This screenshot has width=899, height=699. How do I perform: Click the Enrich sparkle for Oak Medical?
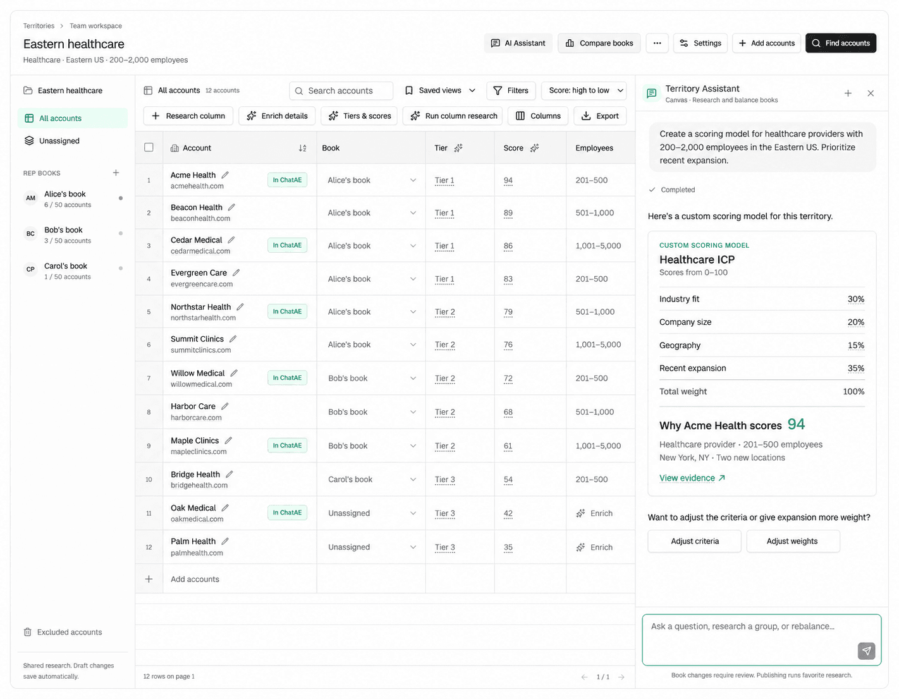580,513
